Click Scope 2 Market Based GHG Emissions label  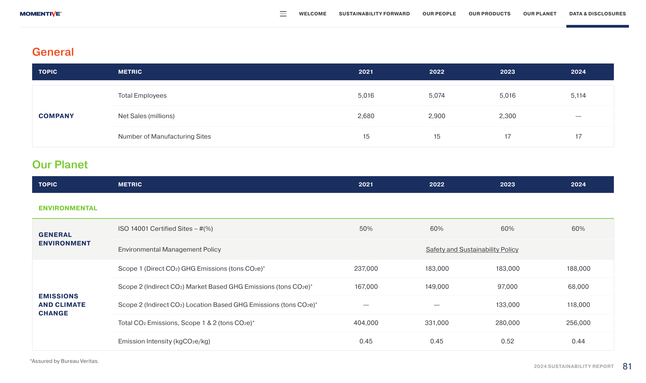click(215, 287)
